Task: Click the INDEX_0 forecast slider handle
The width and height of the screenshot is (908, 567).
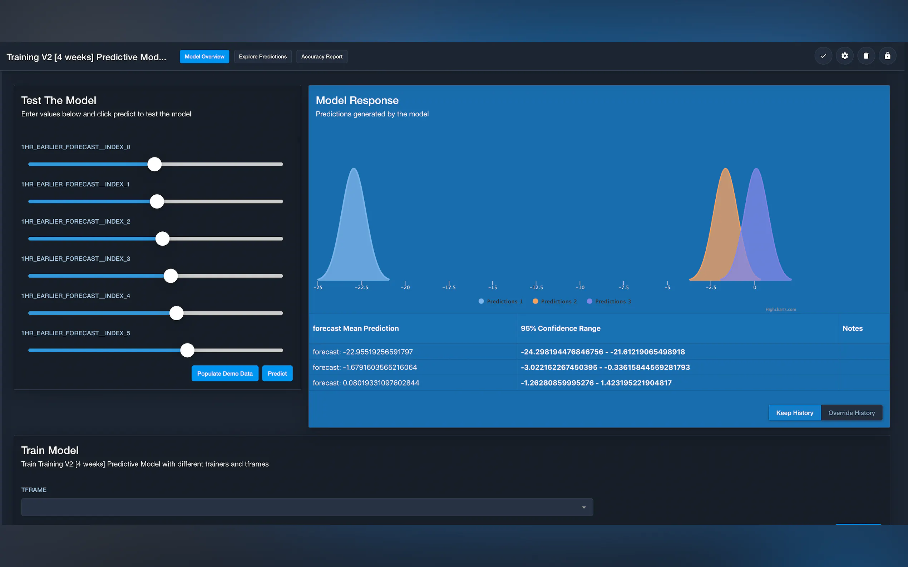Action: [x=154, y=164]
